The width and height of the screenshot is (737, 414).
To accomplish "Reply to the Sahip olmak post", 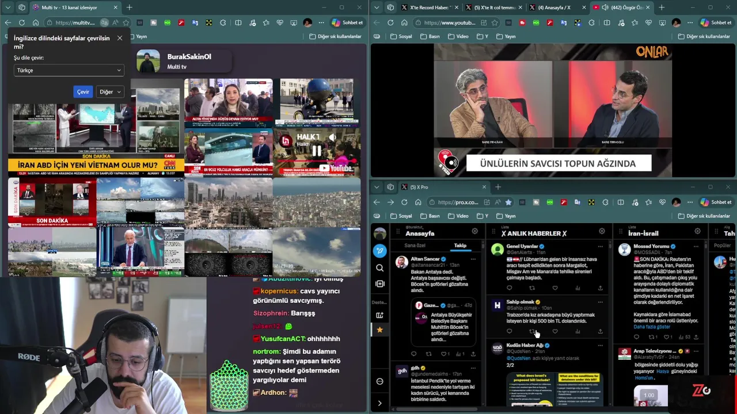I will (509, 331).
